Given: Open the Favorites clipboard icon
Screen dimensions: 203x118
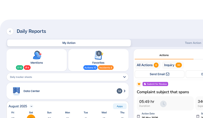Looking at the screenshot, I should [x=99, y=55].
